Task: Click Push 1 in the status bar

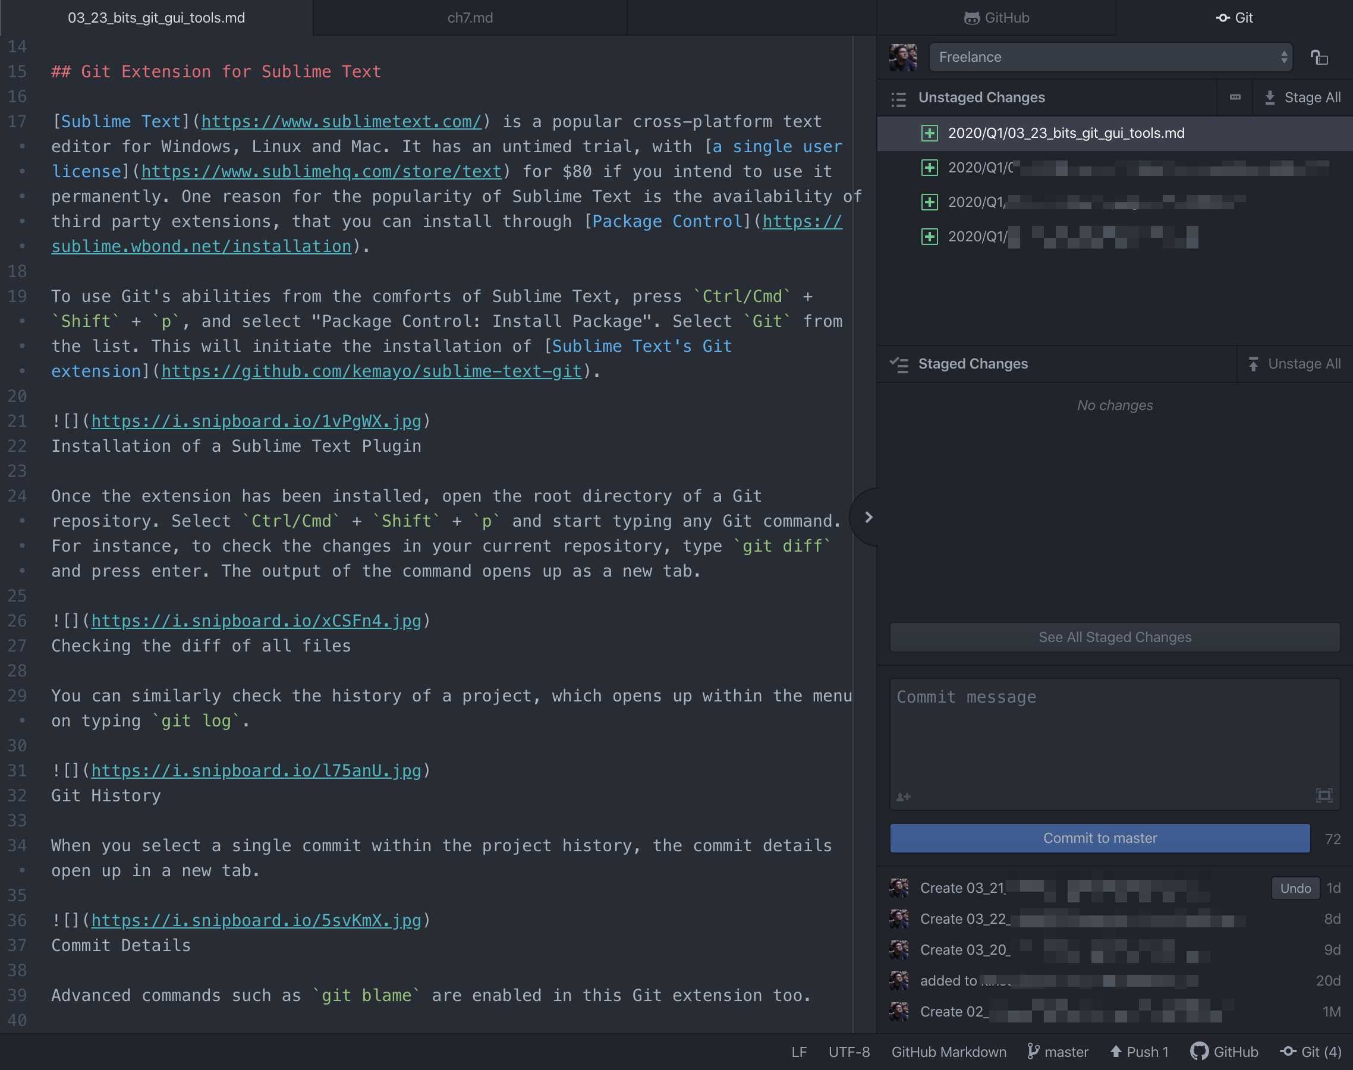Action: tap(1140, 1052)
